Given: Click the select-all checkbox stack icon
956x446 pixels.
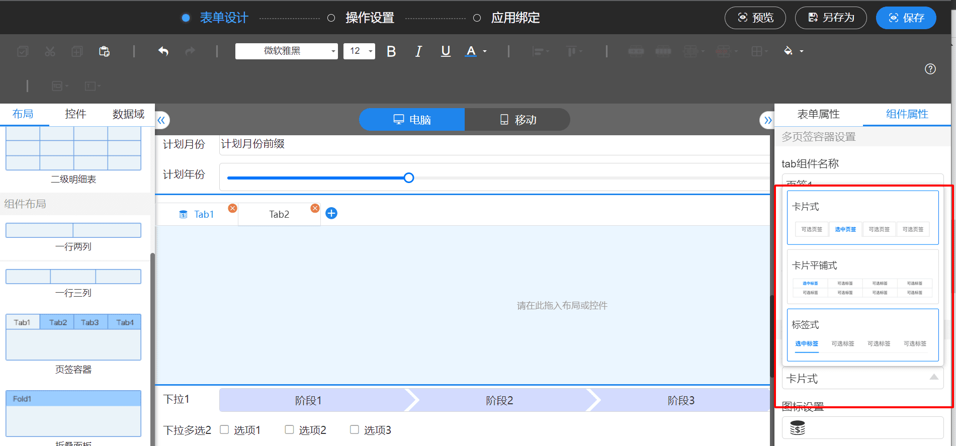Looking at the screenshot, I should pos(23,51).
